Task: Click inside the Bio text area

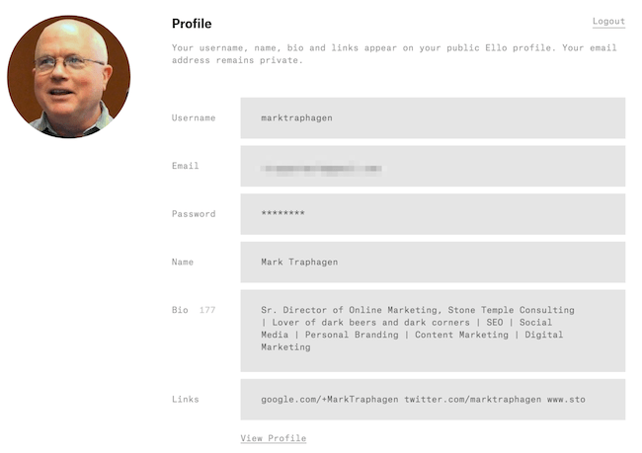Action: click(x=433, y=331)
